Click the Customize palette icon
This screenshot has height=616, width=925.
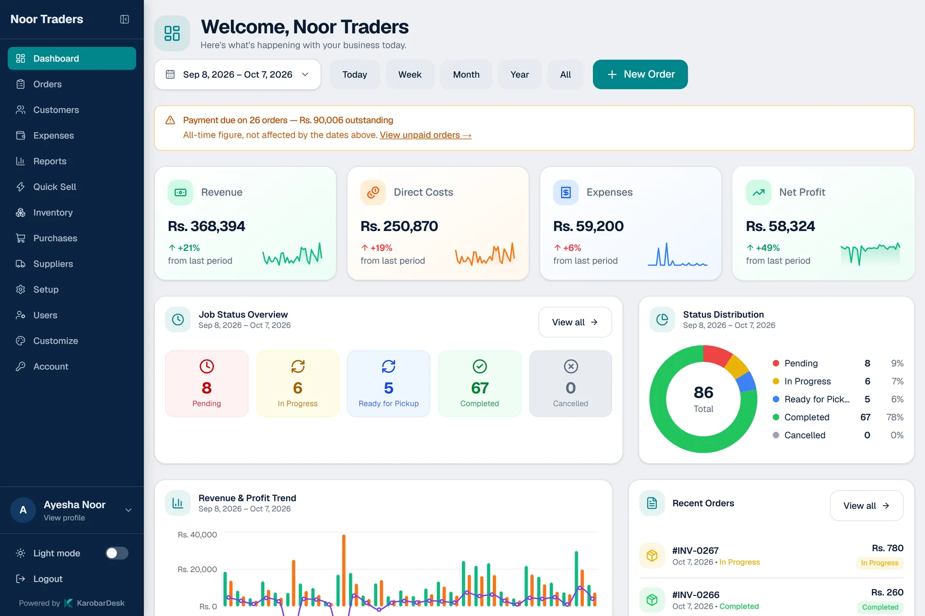tap(21, 341)
